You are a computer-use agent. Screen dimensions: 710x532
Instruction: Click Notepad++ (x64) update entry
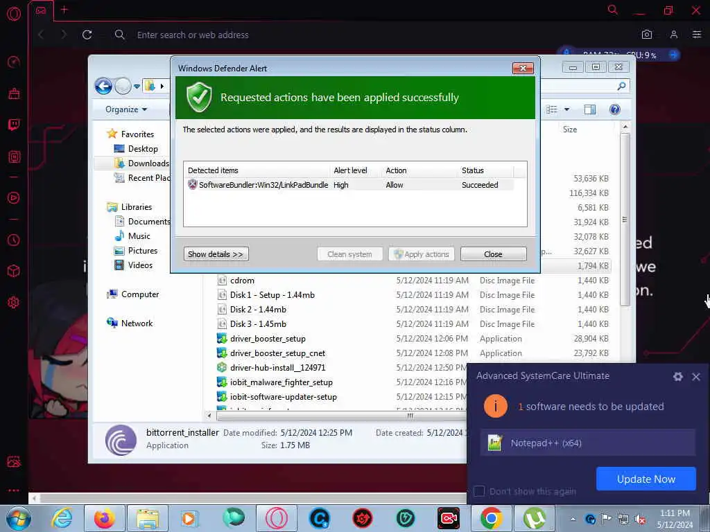[587, 443]
